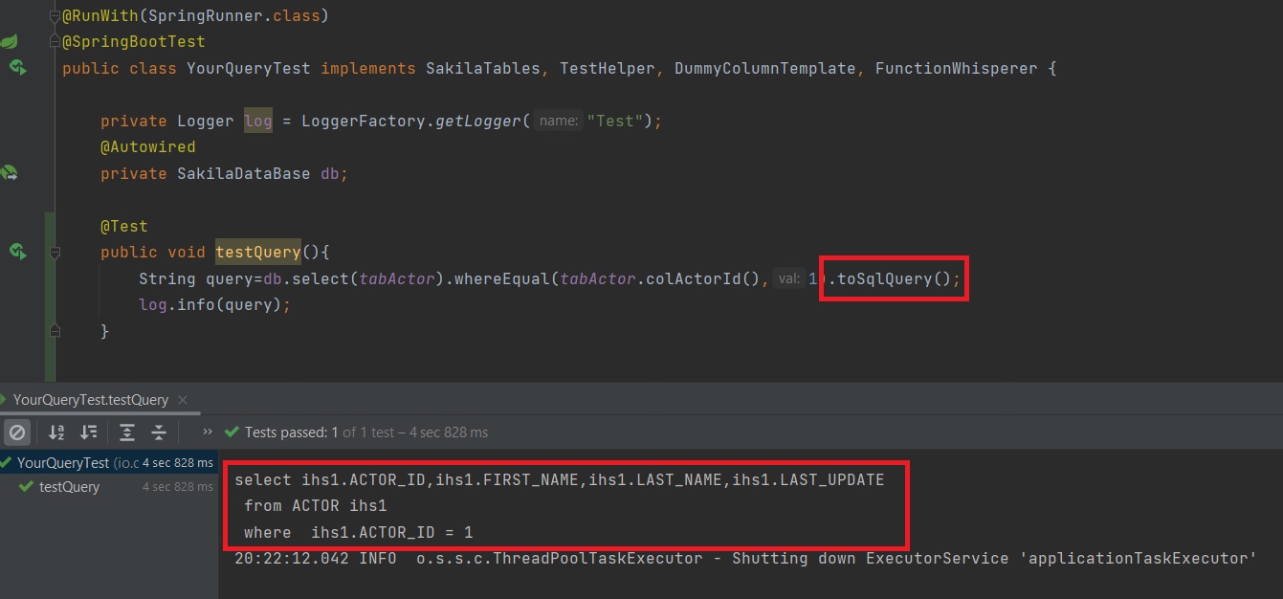Click the SQL select statement in console output
1283x599 pixels.
(x=559, y=480)
